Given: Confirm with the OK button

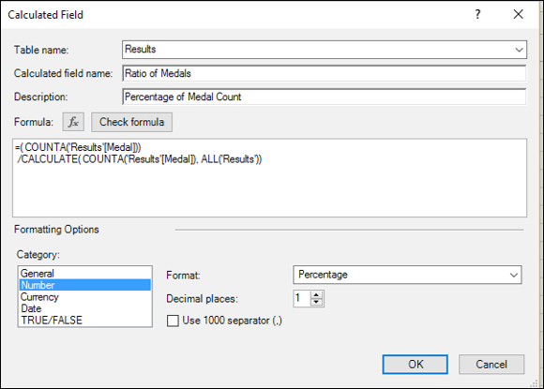Looking at the screenshot, I should point(416,365).
